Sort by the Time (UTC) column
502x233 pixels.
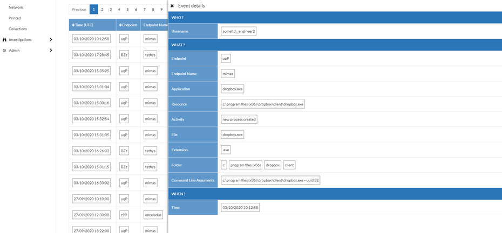point(92,25)
